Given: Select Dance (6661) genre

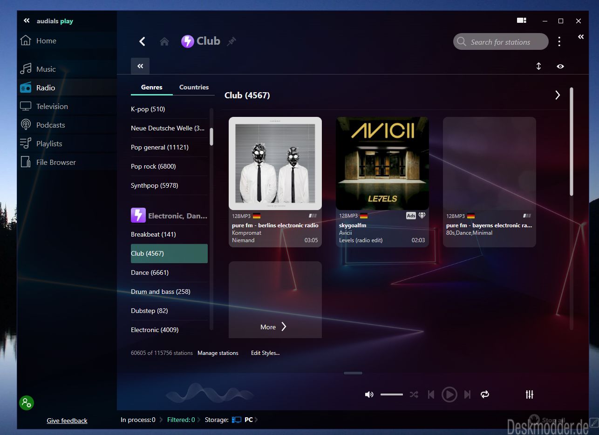Looking at the screenshot, I should (169, 272).
